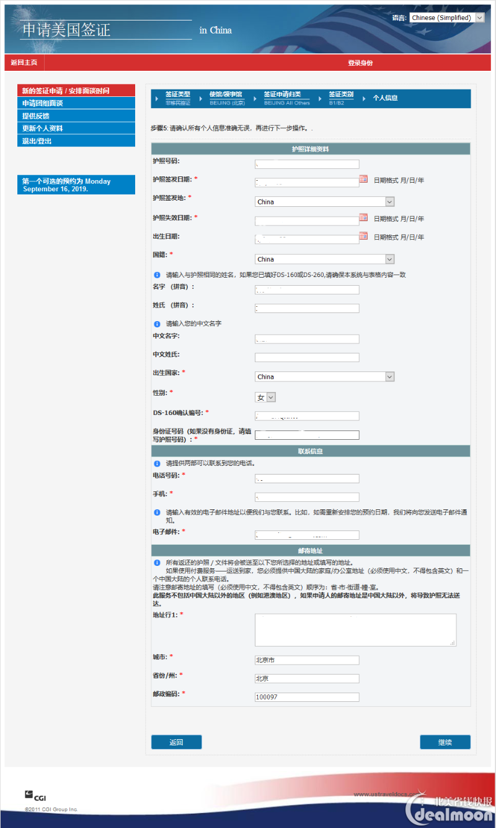
Task: Select sidebar item 更新个人资料
Action: (x=76, y=128)
